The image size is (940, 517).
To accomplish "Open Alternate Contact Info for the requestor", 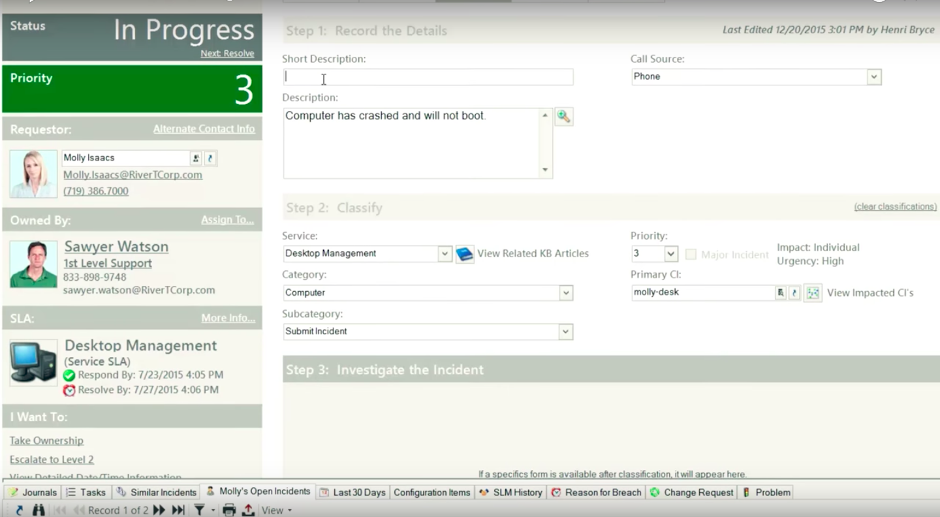I will point(204,129).
